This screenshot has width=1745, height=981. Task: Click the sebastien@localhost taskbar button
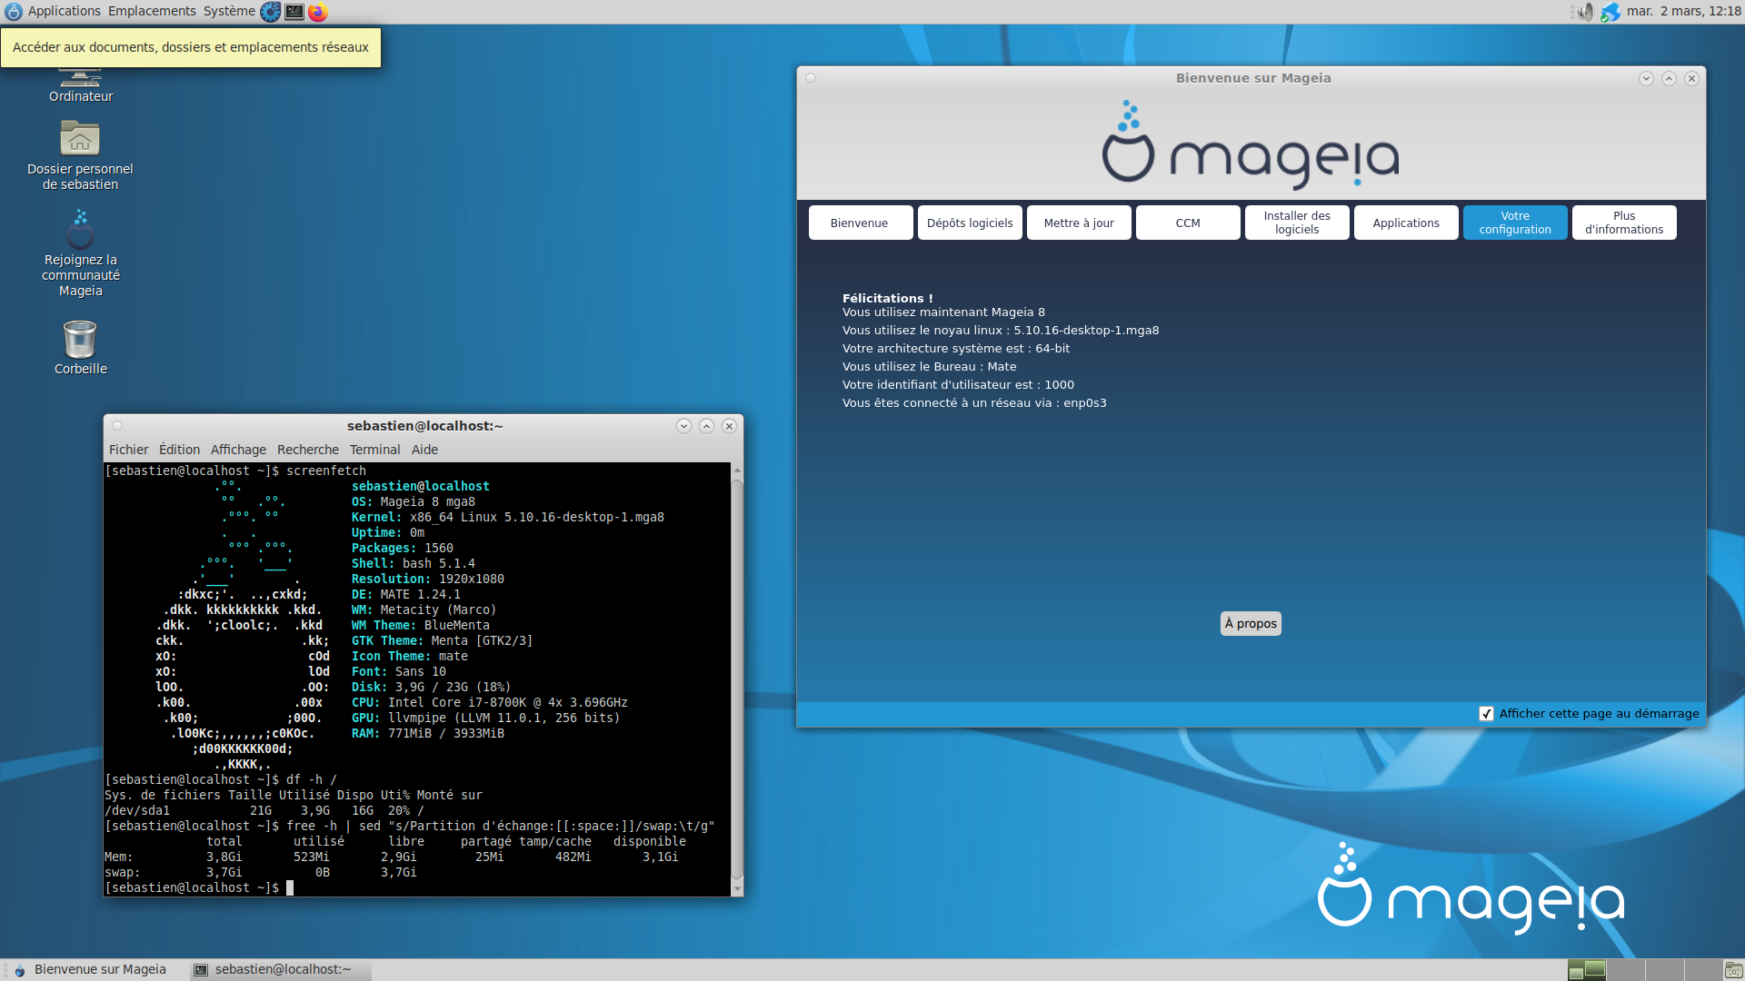coord(280,970)
